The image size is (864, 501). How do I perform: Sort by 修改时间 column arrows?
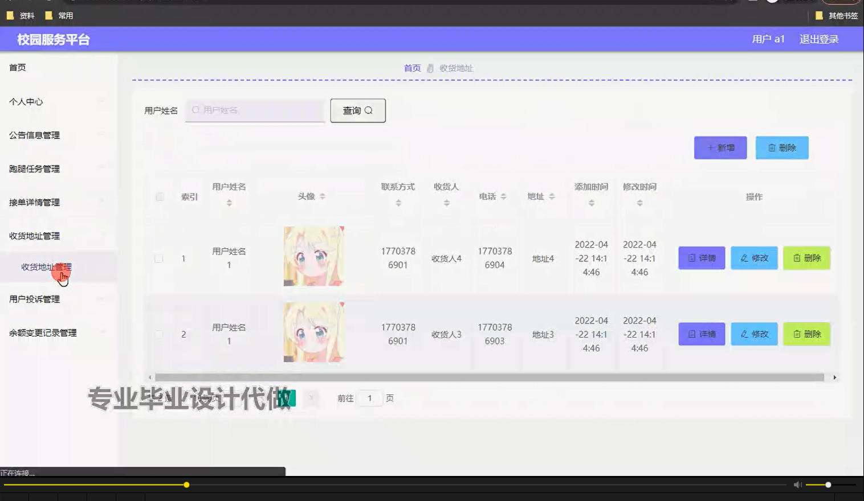point(640,203)
